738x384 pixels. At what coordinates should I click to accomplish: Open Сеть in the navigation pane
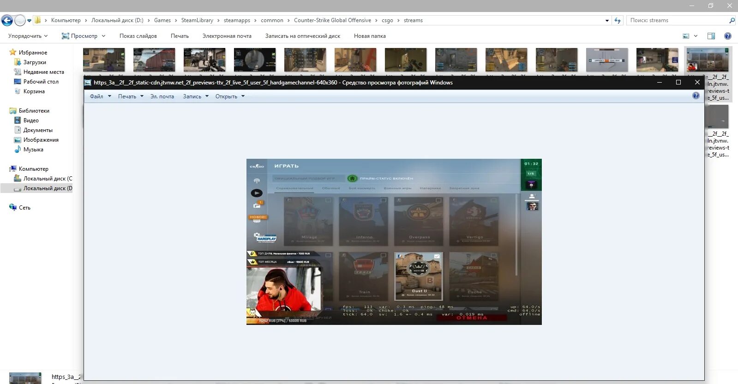pos(24,208)
